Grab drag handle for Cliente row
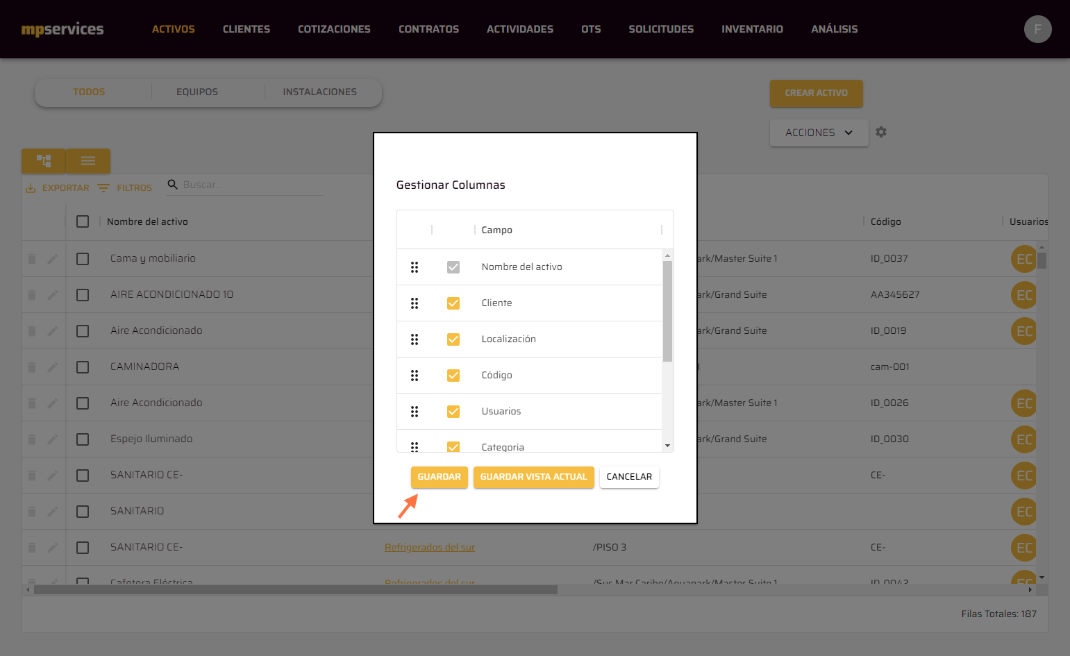Viewport: 1070px width, 656px height. [x=415, y=303]
